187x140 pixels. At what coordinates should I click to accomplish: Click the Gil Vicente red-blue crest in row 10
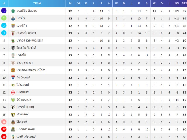click(13, 78)
